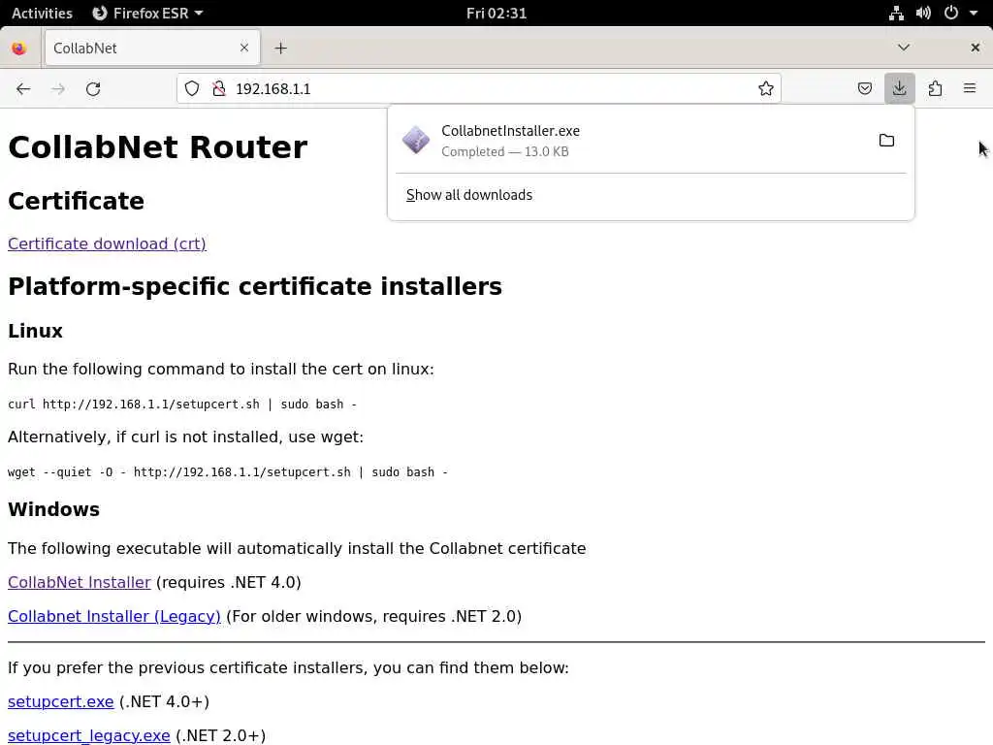
Task: Click Show all downloads
Action: coord(469,195)
